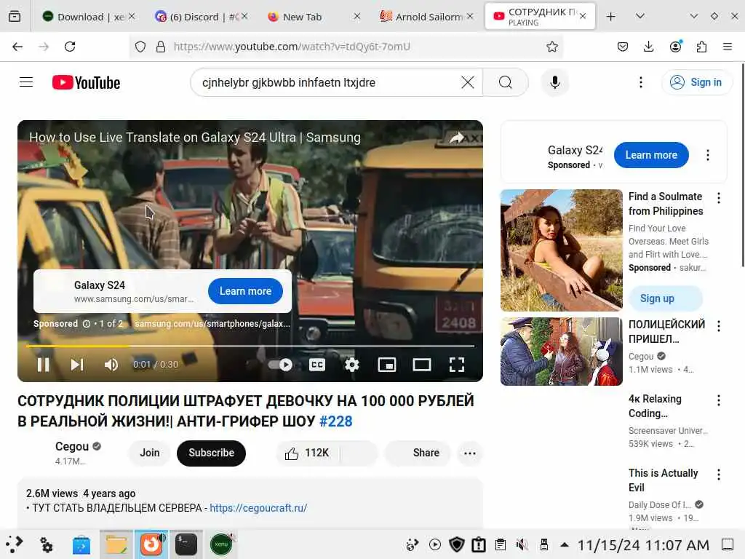Click the share arrow on video overlay
The width and height of the screenshot is (745, 559).
[457, 138]
